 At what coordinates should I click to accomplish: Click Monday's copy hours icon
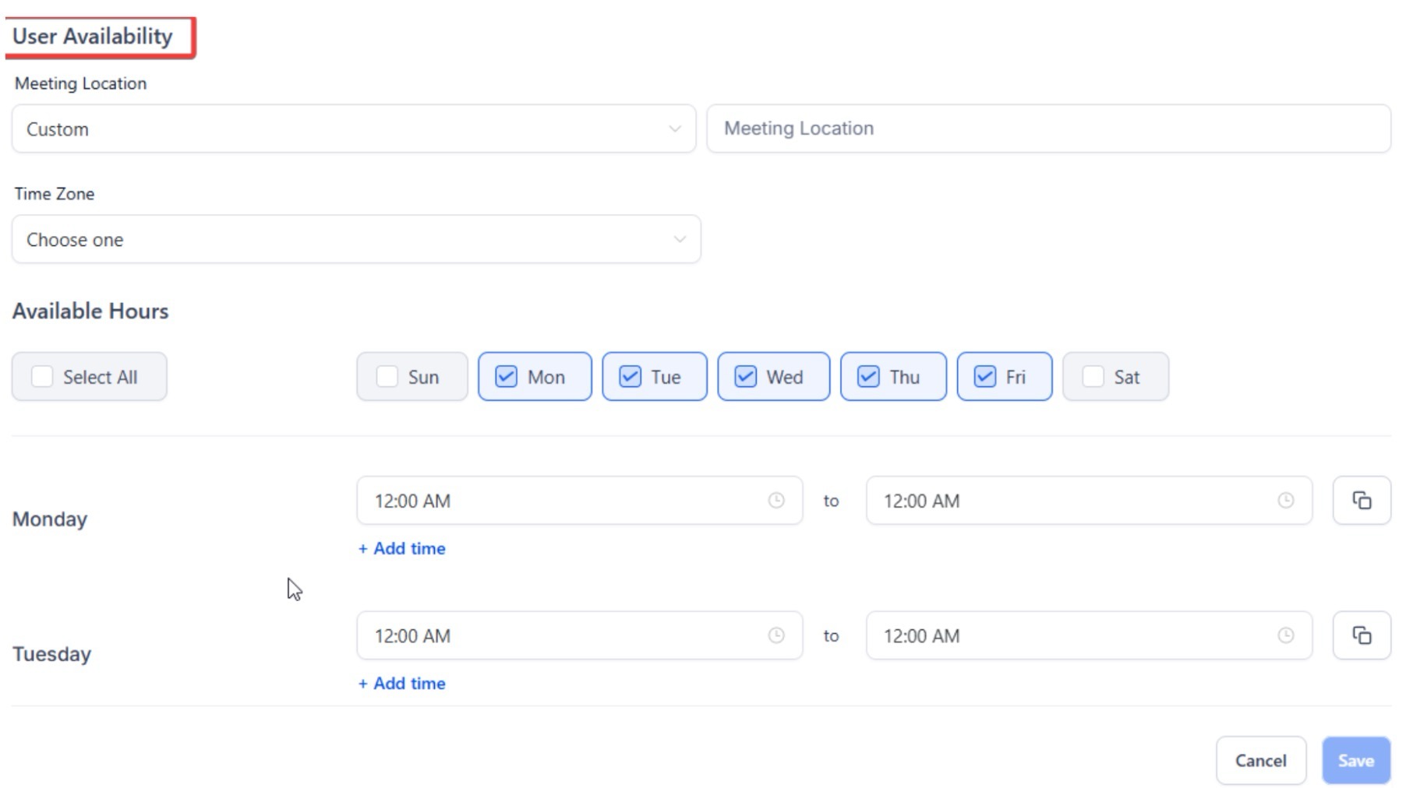click(1361, 501)
